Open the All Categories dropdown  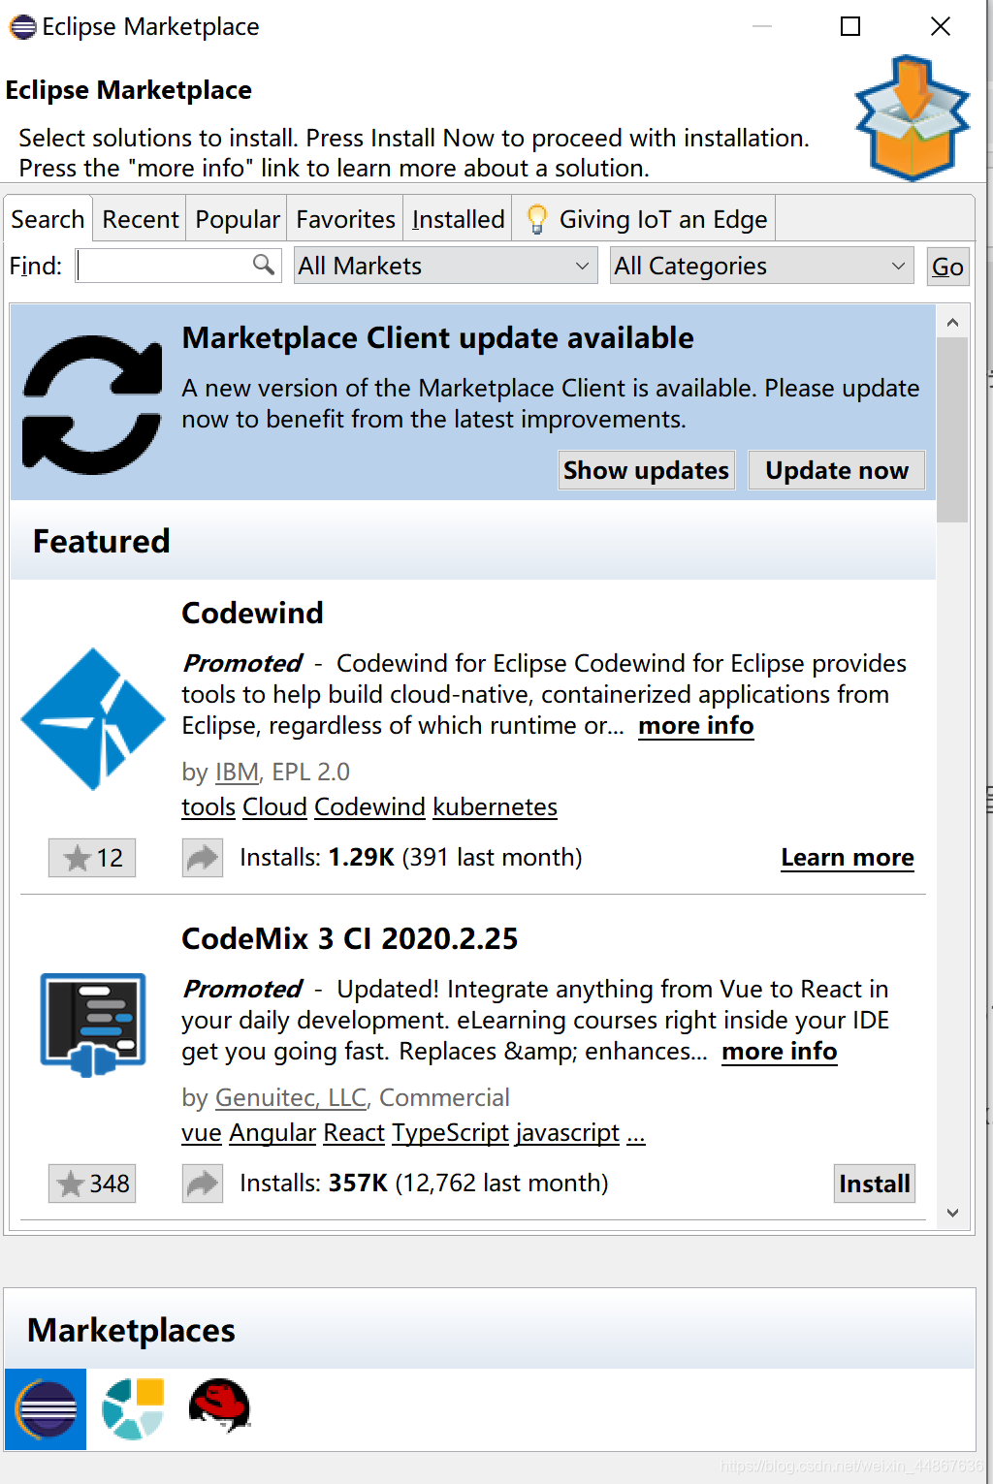click(x=761, y=266)
